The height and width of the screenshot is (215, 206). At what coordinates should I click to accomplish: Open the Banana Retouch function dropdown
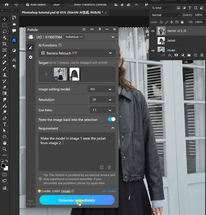(x=77, y=53)
